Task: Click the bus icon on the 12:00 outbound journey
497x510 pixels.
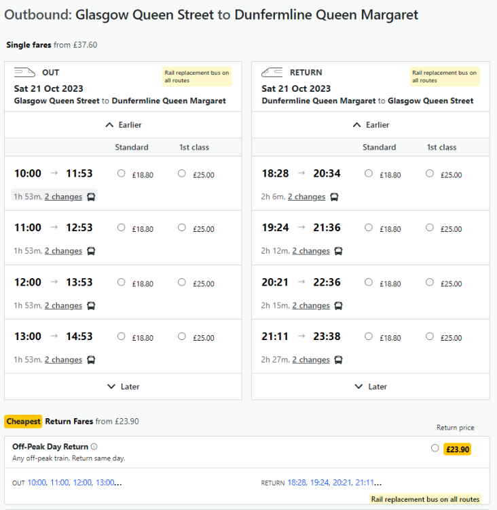Action: point(92,306)
